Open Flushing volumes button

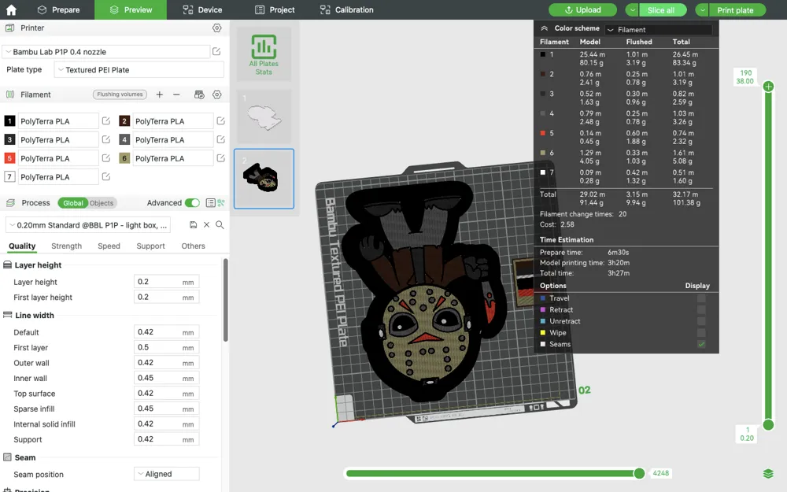(120, 94)
